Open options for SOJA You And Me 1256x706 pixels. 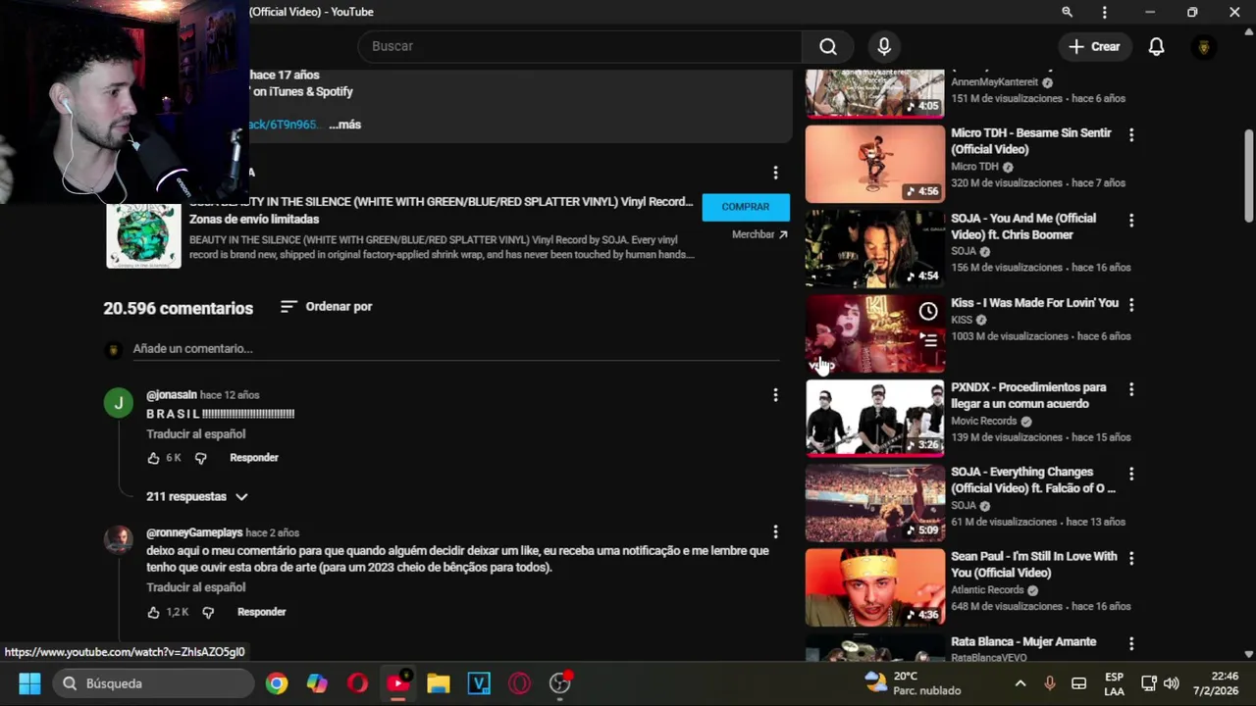point(1130,221)
